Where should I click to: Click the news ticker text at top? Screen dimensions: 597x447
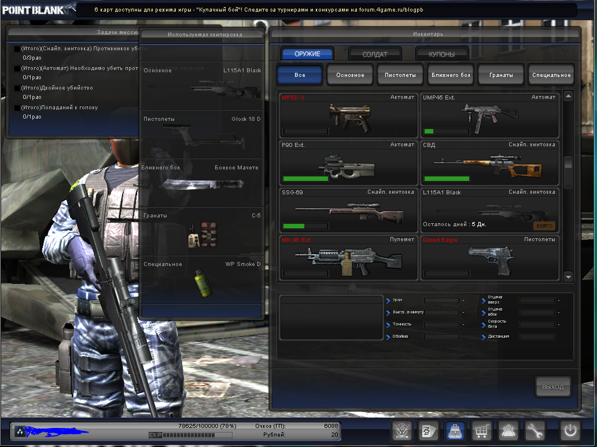tap(259, 10)
